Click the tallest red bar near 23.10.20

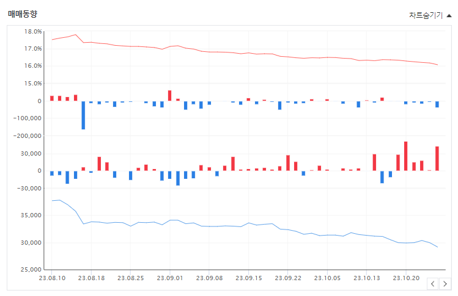405,156
